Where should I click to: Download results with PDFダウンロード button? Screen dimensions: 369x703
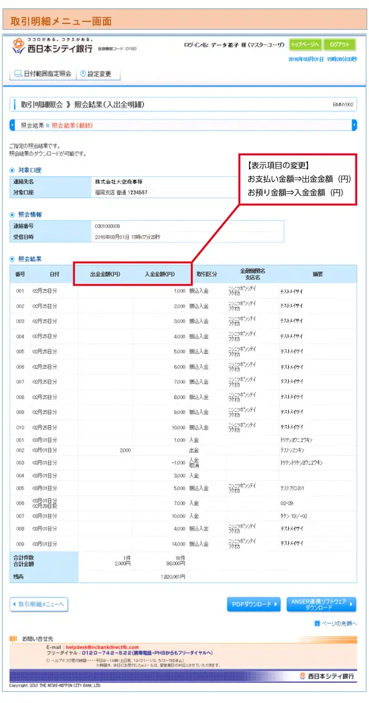coord(254,604)
